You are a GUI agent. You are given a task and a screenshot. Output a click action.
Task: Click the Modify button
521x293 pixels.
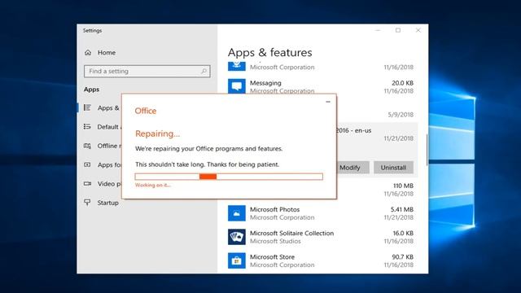[352, 168]
